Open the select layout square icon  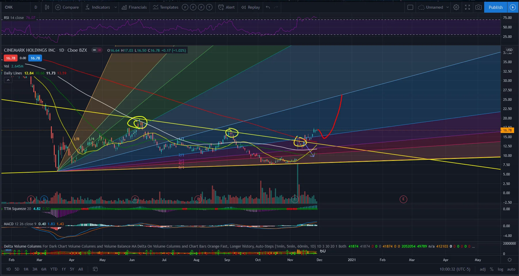pyautogui.click(x=410, y=7)
